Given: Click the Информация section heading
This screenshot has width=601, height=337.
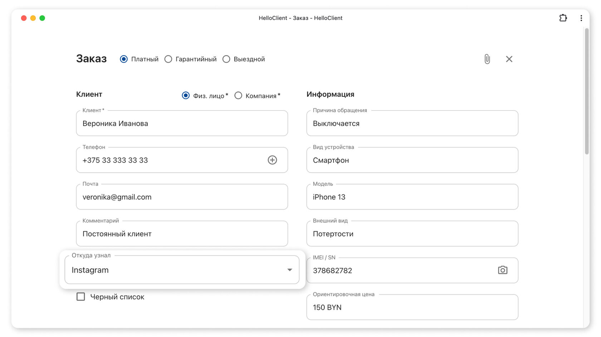Looking at the screenshot, I should [330, 94].
